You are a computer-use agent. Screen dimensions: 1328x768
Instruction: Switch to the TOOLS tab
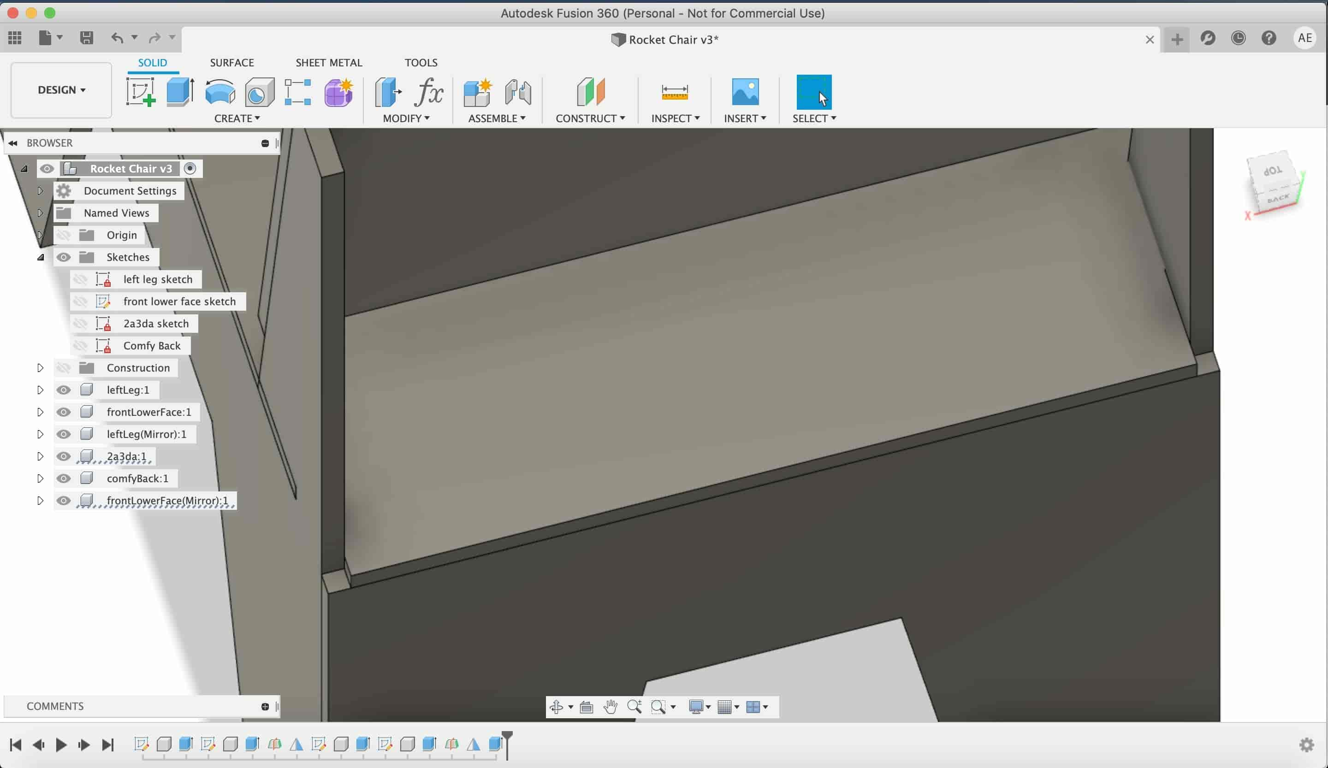[x=421, y=63]
